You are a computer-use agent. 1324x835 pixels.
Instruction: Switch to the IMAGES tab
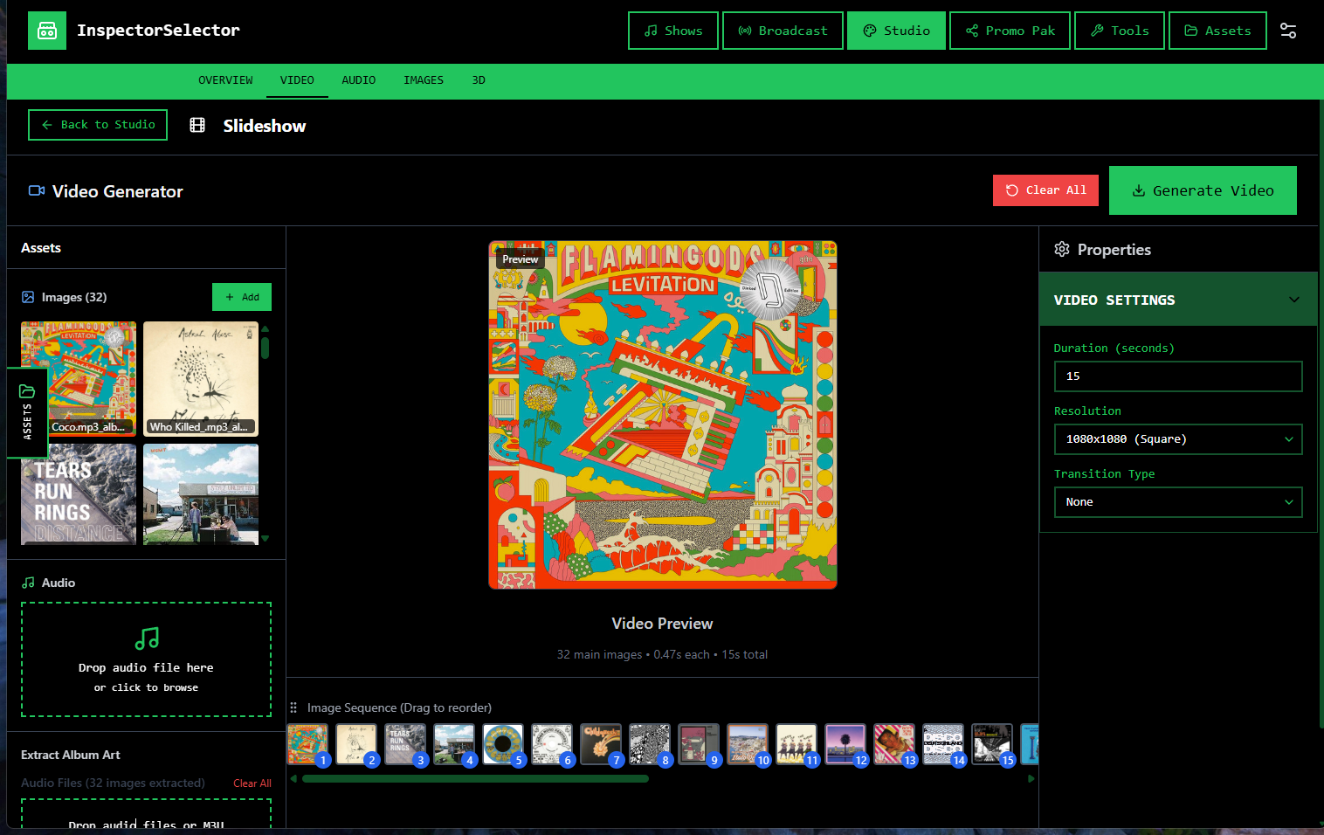[423, 80]
